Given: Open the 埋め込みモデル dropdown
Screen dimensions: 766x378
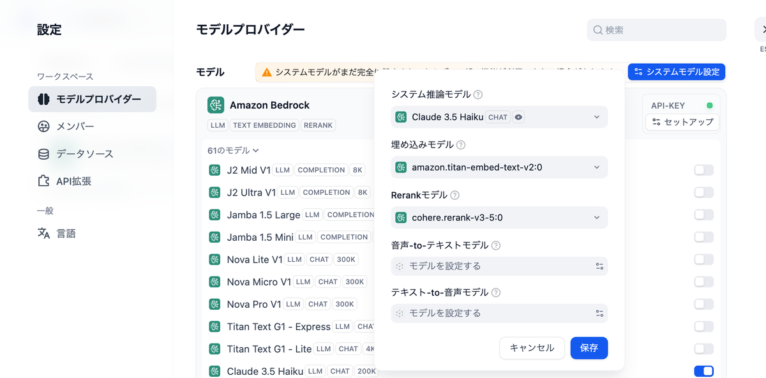Looking at the screenshot, I should click(x=499, y=167).
